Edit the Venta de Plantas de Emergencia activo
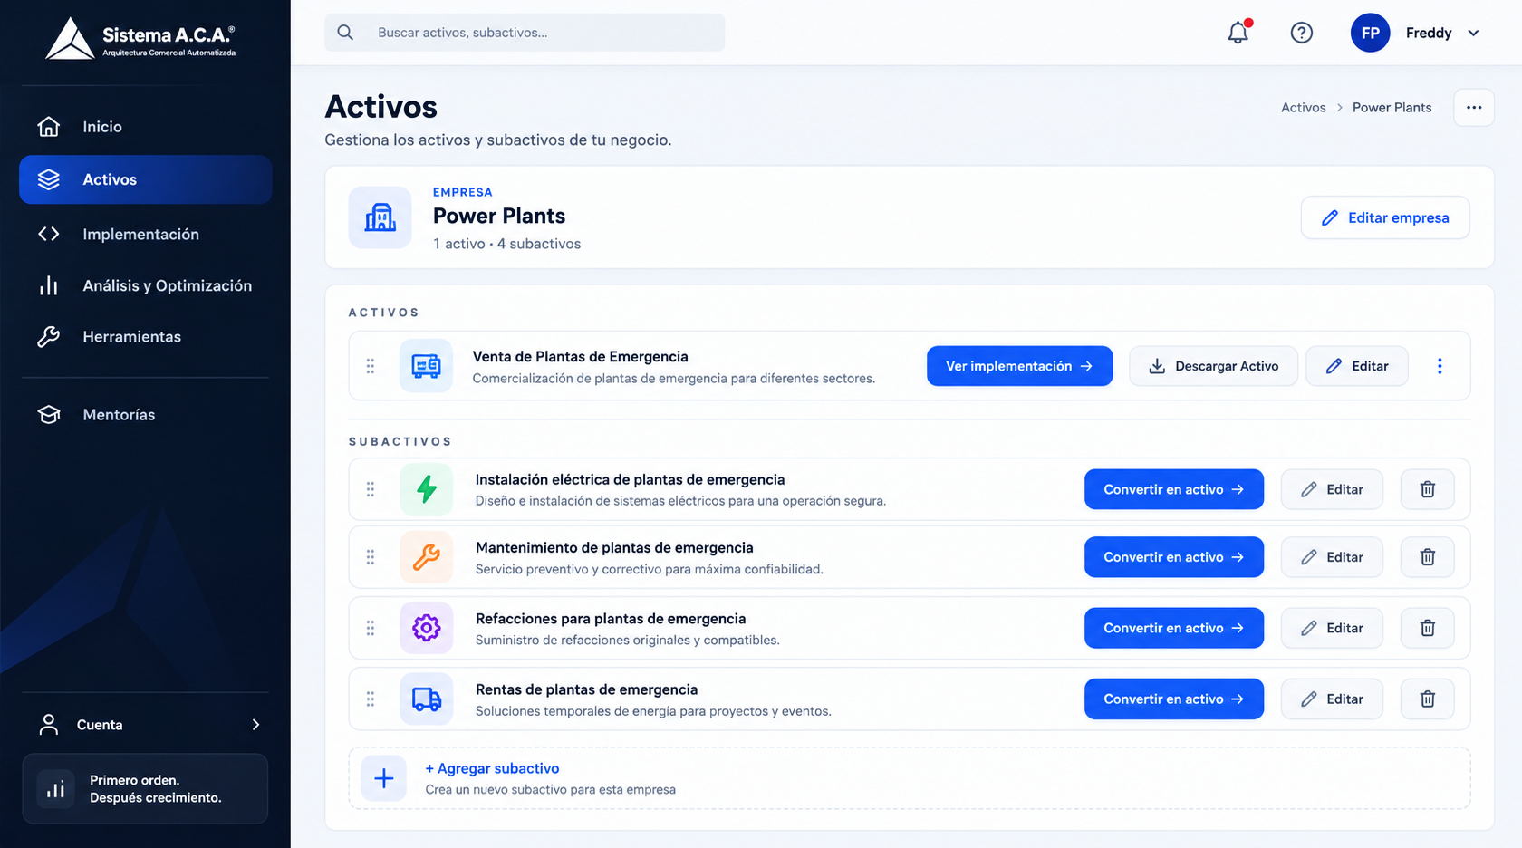This screenshot has height=848, width=1522. coord(1357,366)
